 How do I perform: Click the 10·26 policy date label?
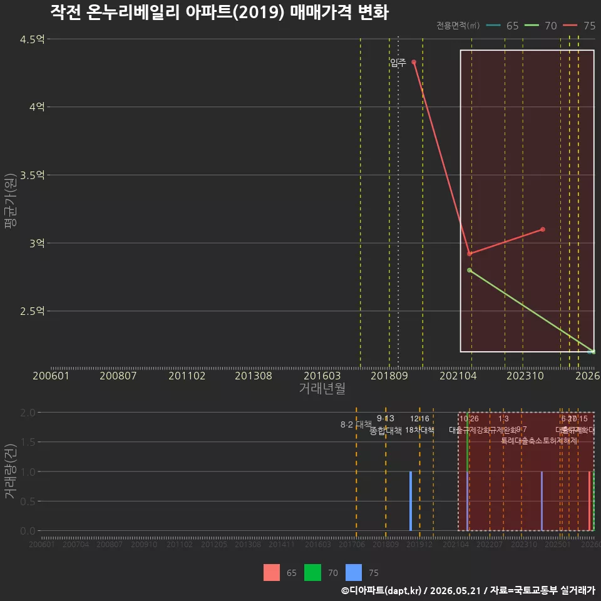(469, 419)
